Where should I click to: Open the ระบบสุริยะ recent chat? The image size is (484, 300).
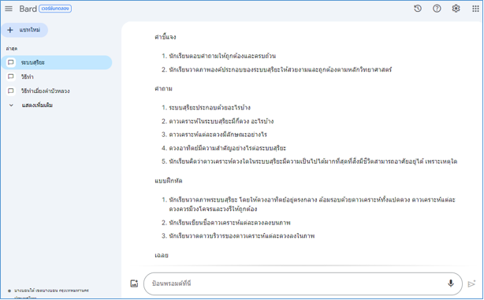tap(57, 62)
